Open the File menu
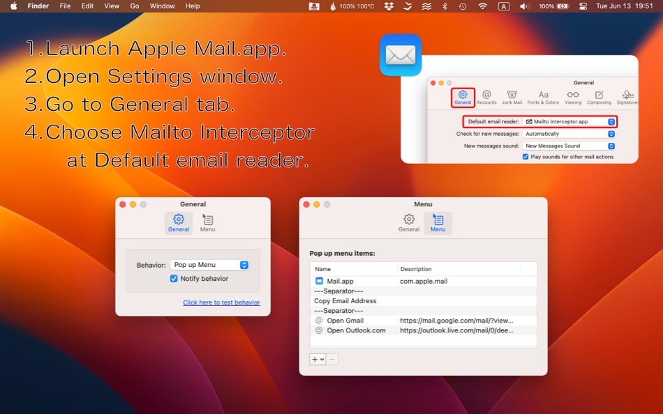This screenshot has width=663, height=414. tap(65, 6)
